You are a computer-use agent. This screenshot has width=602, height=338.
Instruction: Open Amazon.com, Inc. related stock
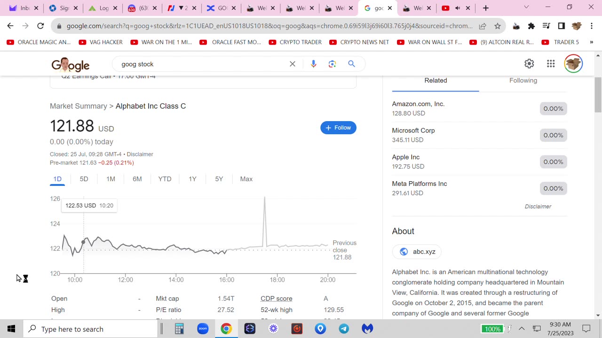coord(479,108)
